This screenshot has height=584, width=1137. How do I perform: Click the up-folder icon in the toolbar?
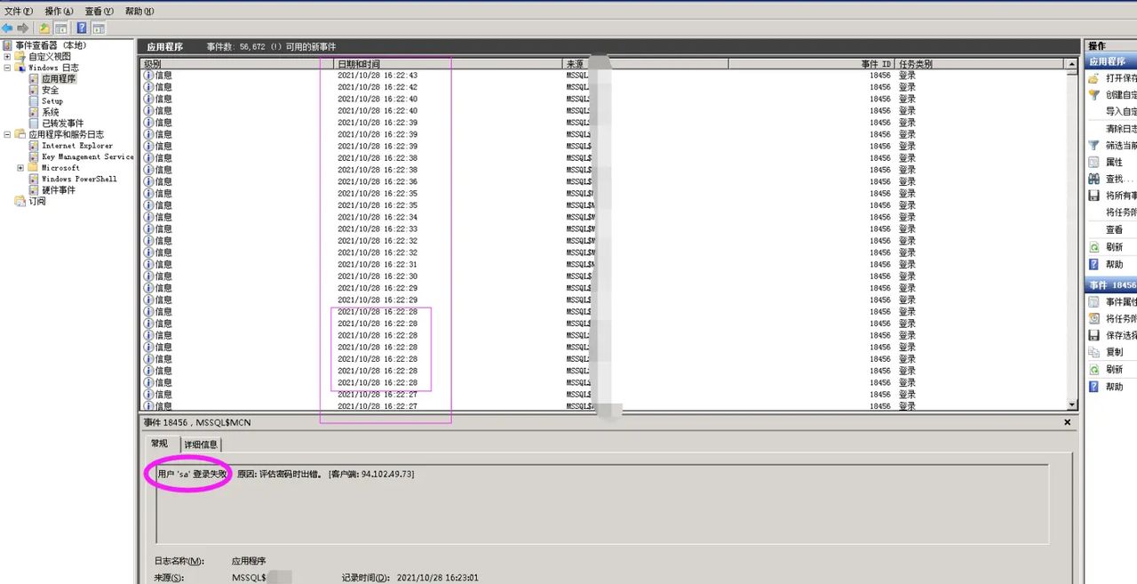tap(44, 28)
